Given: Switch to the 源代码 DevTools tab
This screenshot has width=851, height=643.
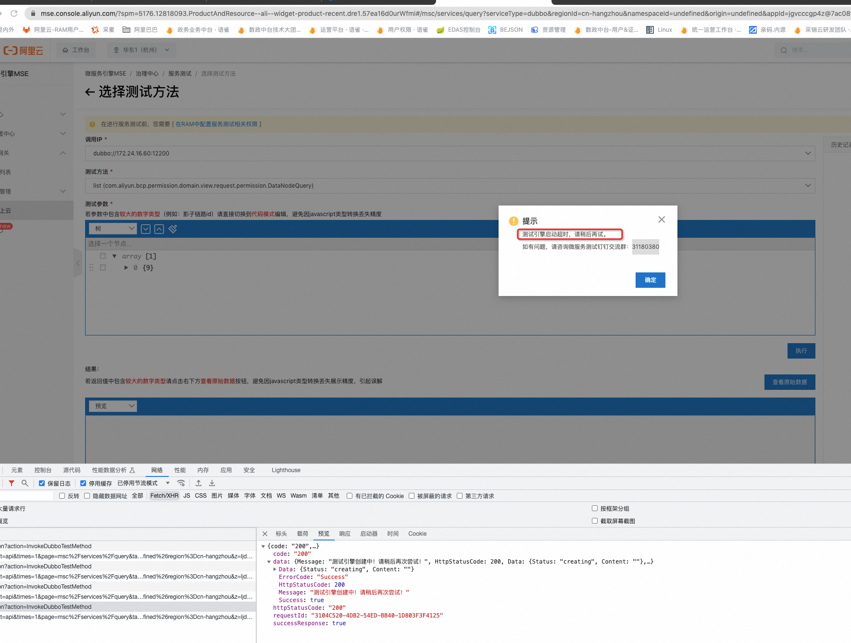Looking at the screenshot, I should click(72, 470).
